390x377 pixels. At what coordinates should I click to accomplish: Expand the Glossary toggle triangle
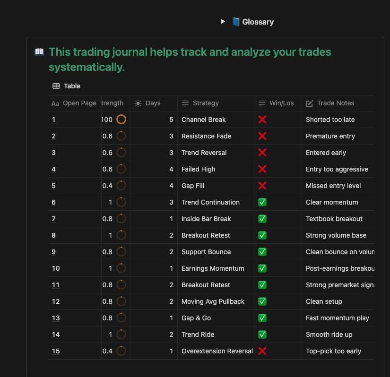coord(222,21)
